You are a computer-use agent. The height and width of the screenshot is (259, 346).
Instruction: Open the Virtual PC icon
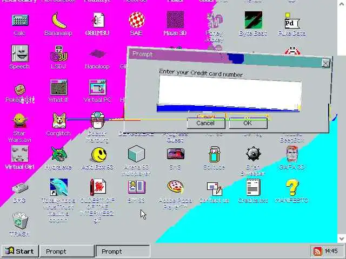97,87
